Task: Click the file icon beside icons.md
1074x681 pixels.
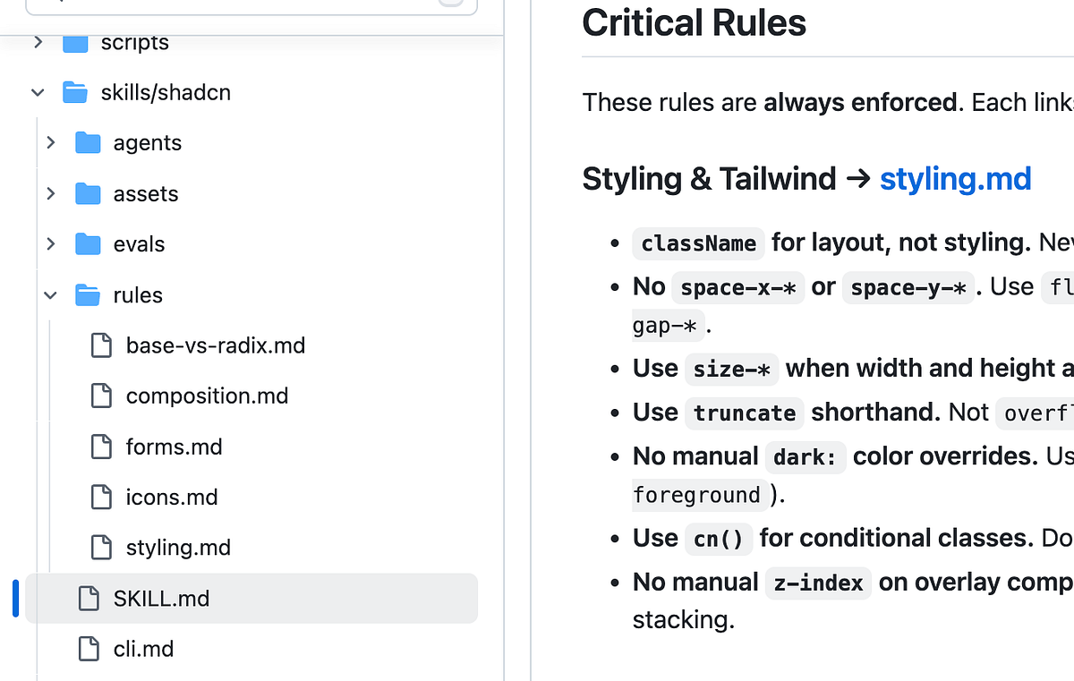Action: (x=101, y=497)
